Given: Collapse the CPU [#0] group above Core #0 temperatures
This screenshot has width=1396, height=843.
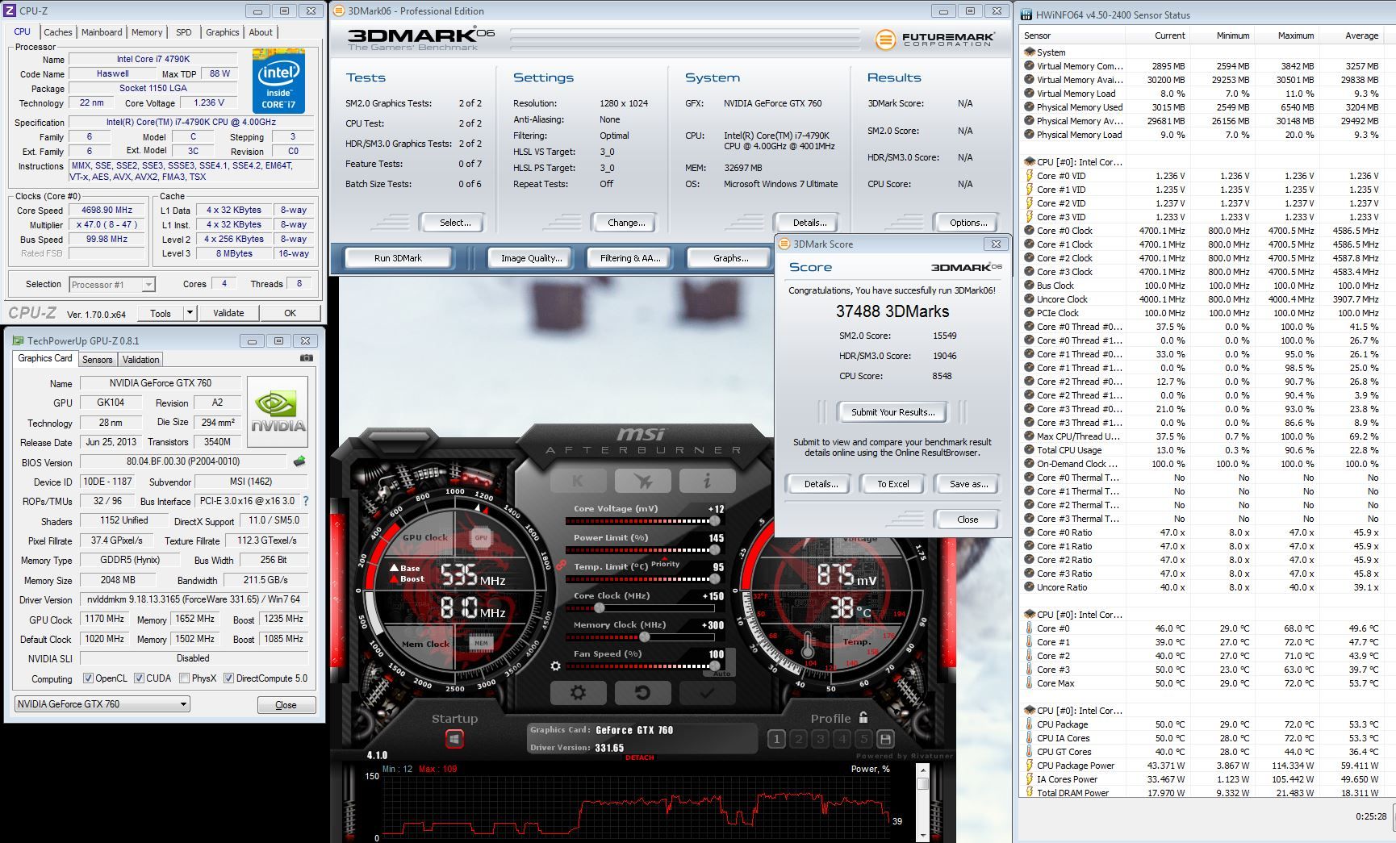Looking at the screenshot, I should 1029,615.
